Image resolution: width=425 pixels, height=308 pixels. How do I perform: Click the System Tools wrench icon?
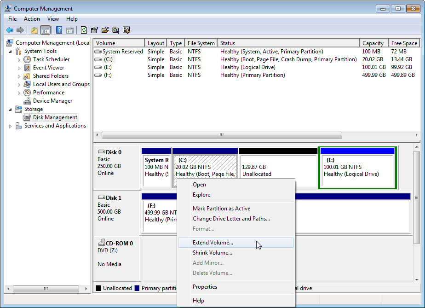[18, 51]
